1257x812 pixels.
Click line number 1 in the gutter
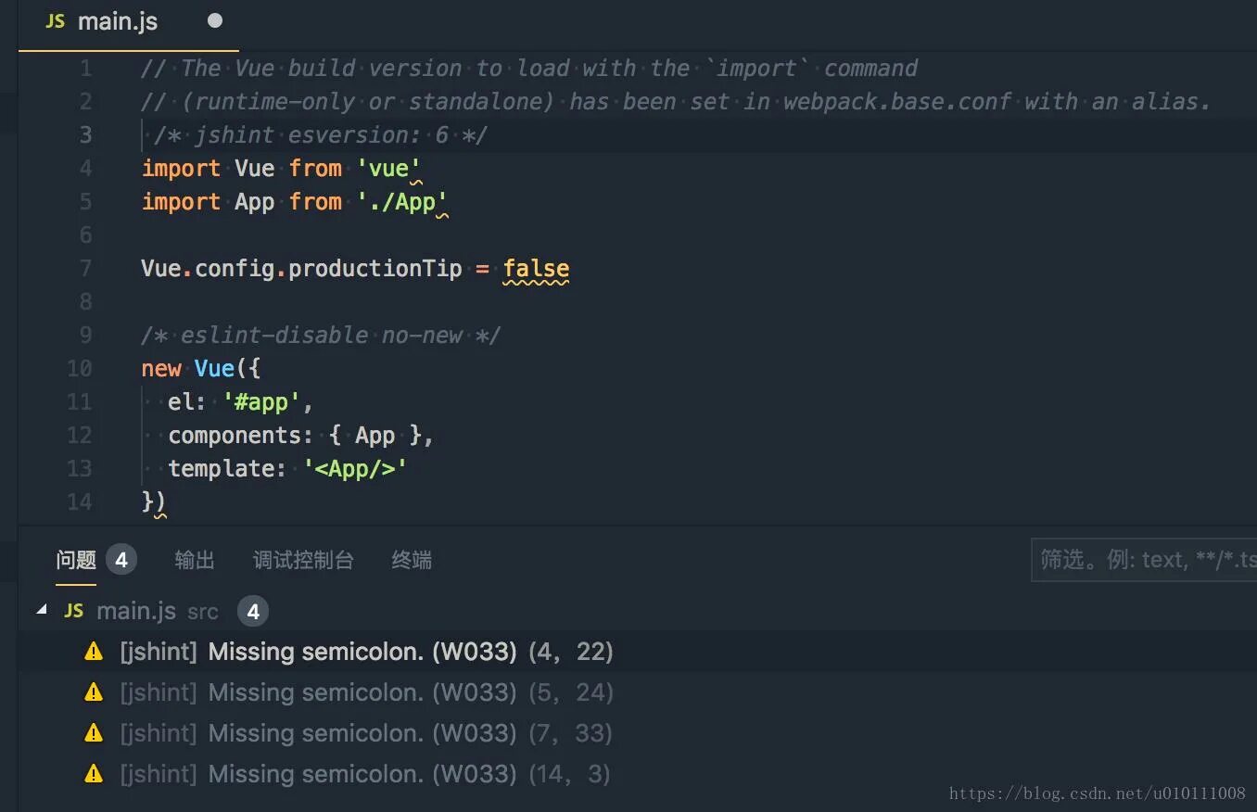tap(85, 69)
